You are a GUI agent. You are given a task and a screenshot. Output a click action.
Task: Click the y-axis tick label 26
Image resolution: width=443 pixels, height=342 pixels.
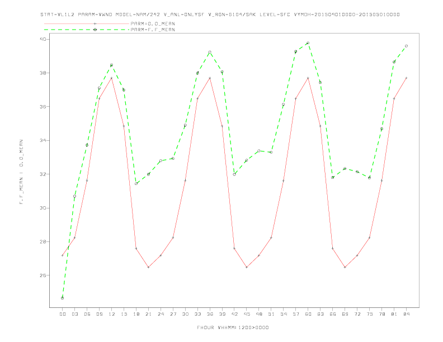[43, 275]
